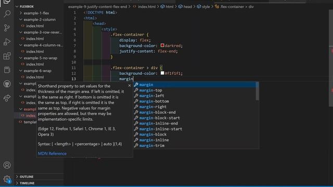The height and width of the screenshot is (187, 333).
Task: Click example-9-justify-content-flex-end breadcrumb
Action: coord(97,7)
